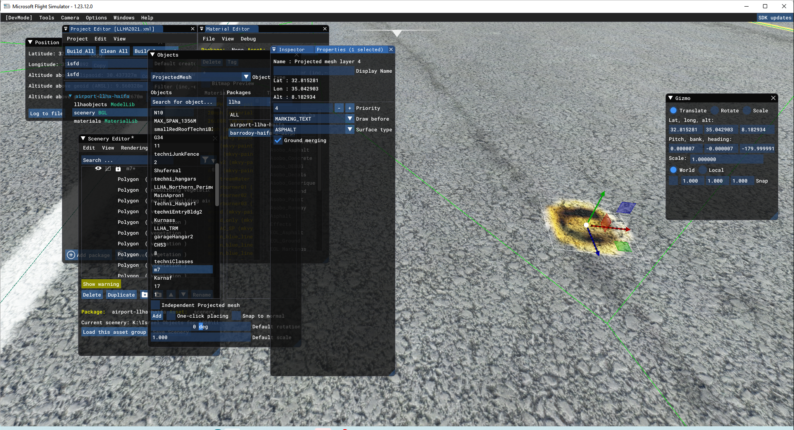Open the ProjectedMesh object type dropdown
The height and width of the screenshot is (430, 794).
coord(246,77)
